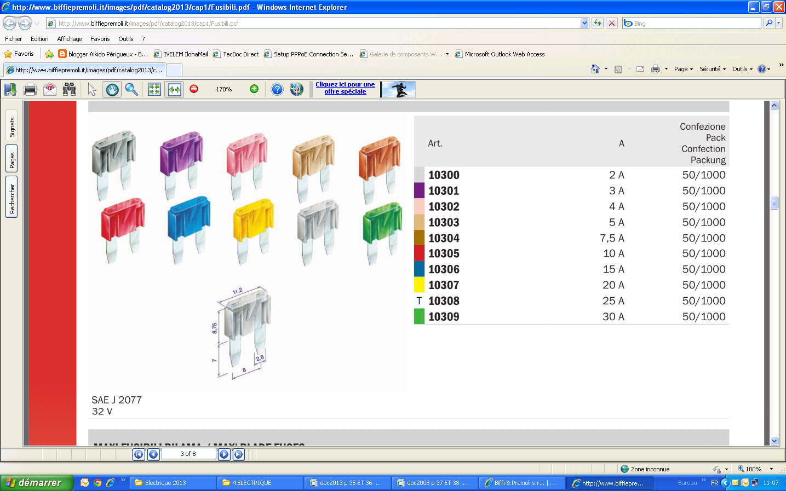Zoom out with the red minus button

pos(194,89)
